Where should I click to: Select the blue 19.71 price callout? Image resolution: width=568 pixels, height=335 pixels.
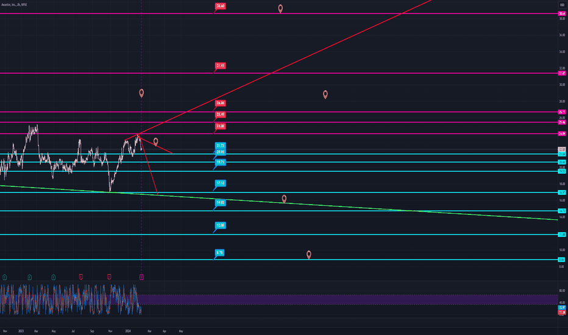[220, 162]
